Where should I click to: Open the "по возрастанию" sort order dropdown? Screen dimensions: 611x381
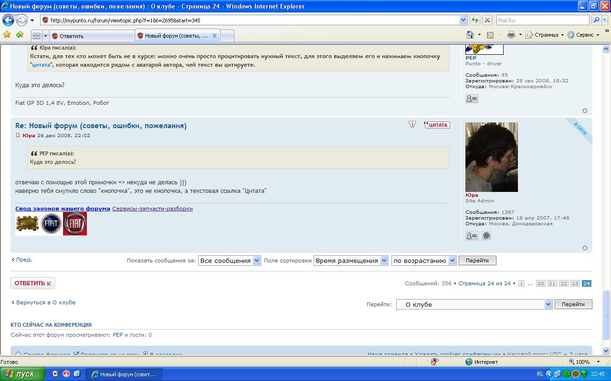tap(424, 261)
